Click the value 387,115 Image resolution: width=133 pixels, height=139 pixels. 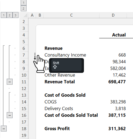(x=117, y=115)
